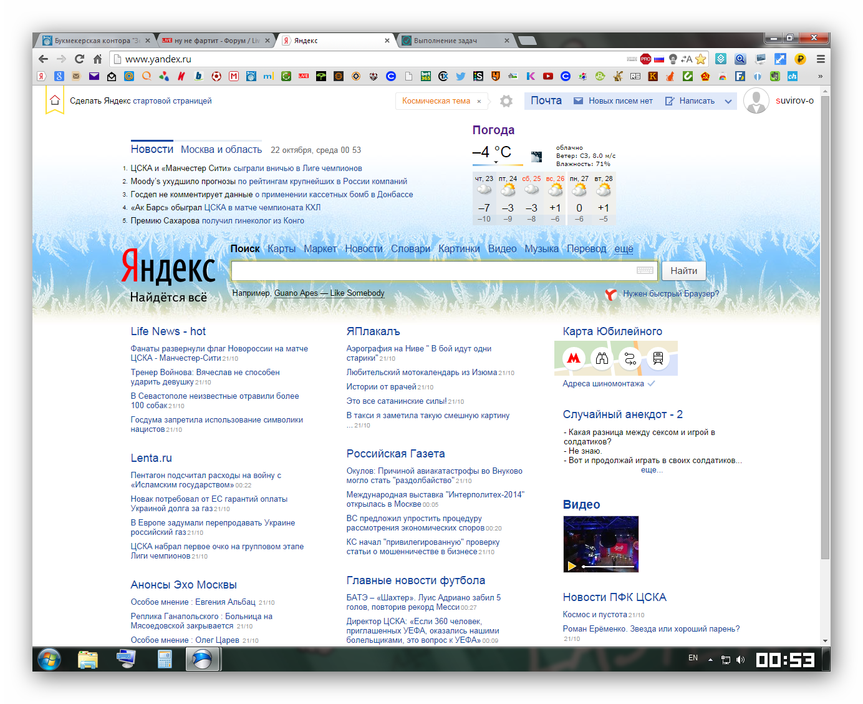Viewport: 863px width, 704px height.
Task: Open Yandex settings gear icon
Action: point(506,101)
